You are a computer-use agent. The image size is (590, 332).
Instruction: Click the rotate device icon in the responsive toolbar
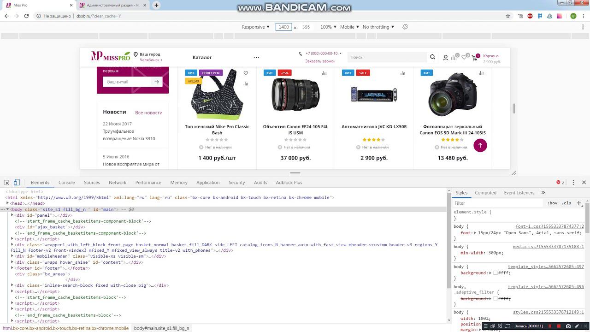[405, 27]
